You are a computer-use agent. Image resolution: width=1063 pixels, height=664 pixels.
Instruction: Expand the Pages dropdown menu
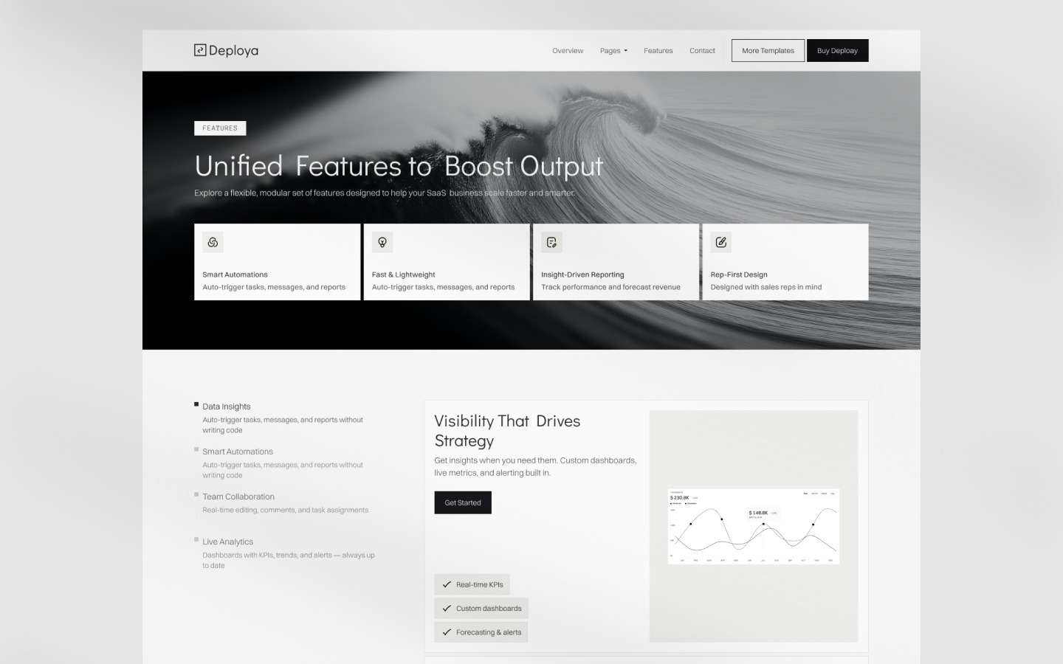click(613, 51)
